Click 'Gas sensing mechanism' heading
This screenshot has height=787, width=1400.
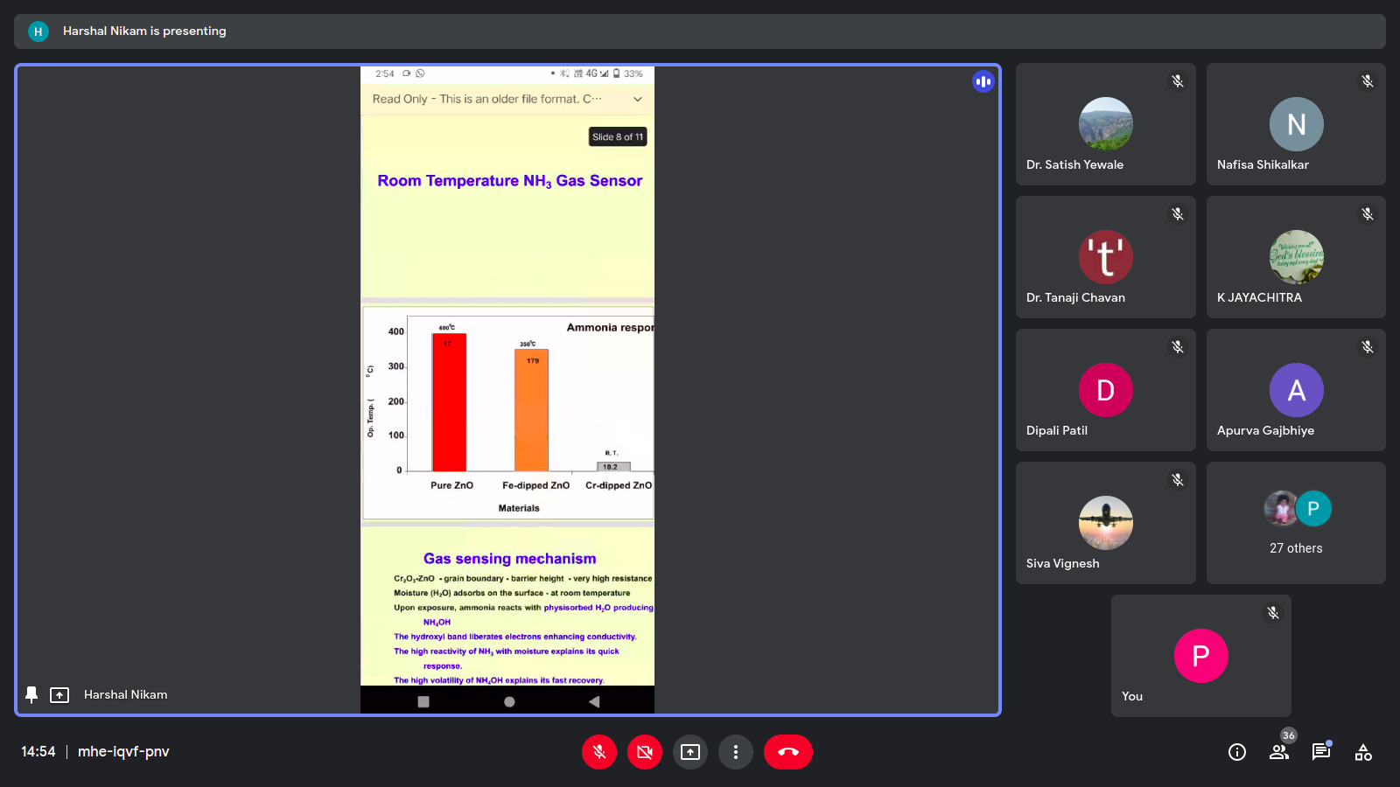(510, 559)
